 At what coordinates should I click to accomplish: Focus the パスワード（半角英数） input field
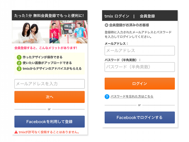pyautogui.click(x=140, y=67)
